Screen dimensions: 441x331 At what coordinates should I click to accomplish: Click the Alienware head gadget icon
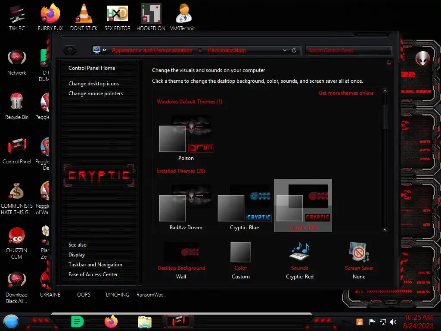(422, 58)
